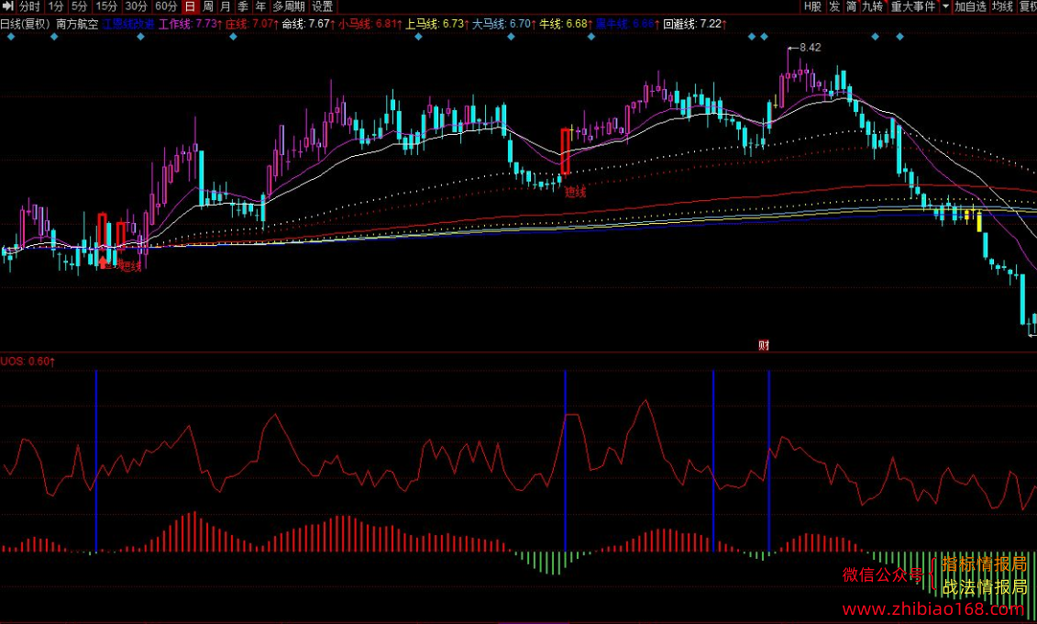This screenshot has height=624, width=1037.
Task: Select the 5分 period tab
Action: 80,6
